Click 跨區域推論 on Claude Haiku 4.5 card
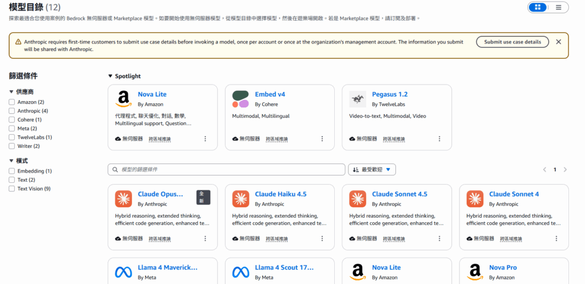 (x=277, y=239)
